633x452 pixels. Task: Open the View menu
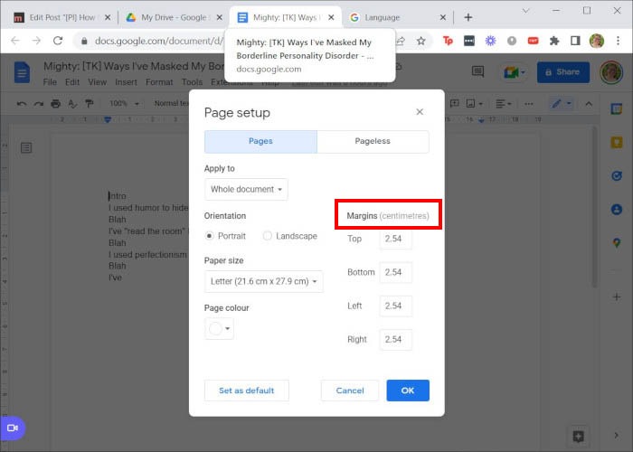(x=98, y=82)
